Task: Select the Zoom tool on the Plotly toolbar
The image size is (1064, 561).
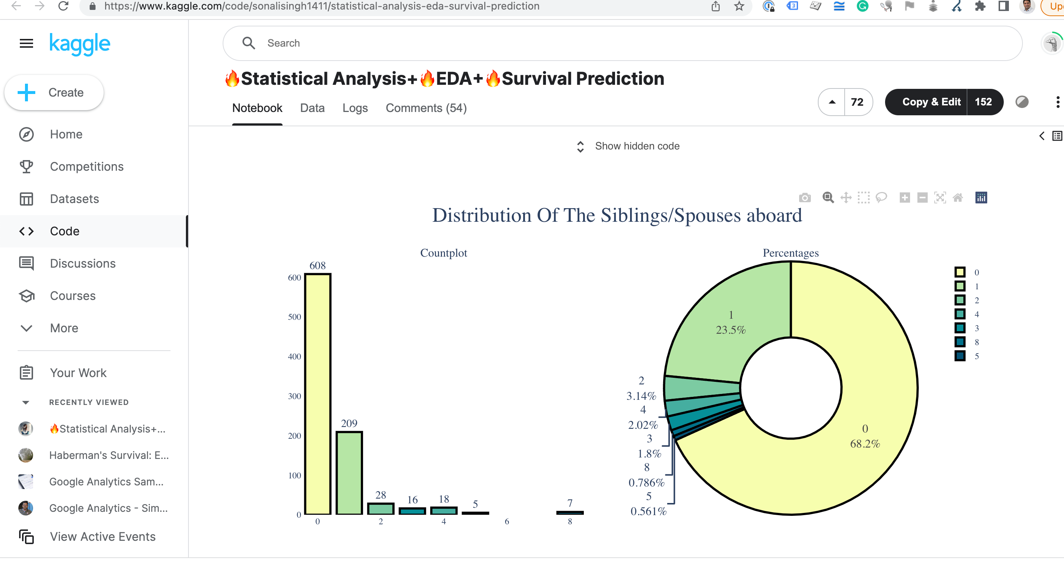Action: [828, 198]
